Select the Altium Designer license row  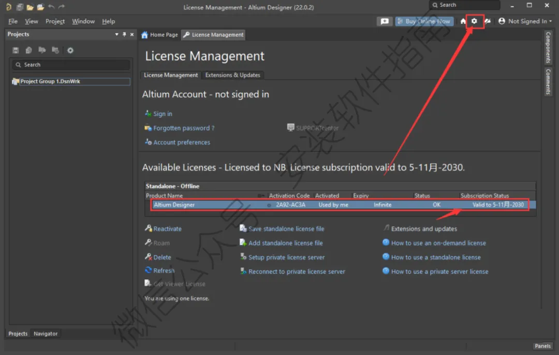click(339, 205)
